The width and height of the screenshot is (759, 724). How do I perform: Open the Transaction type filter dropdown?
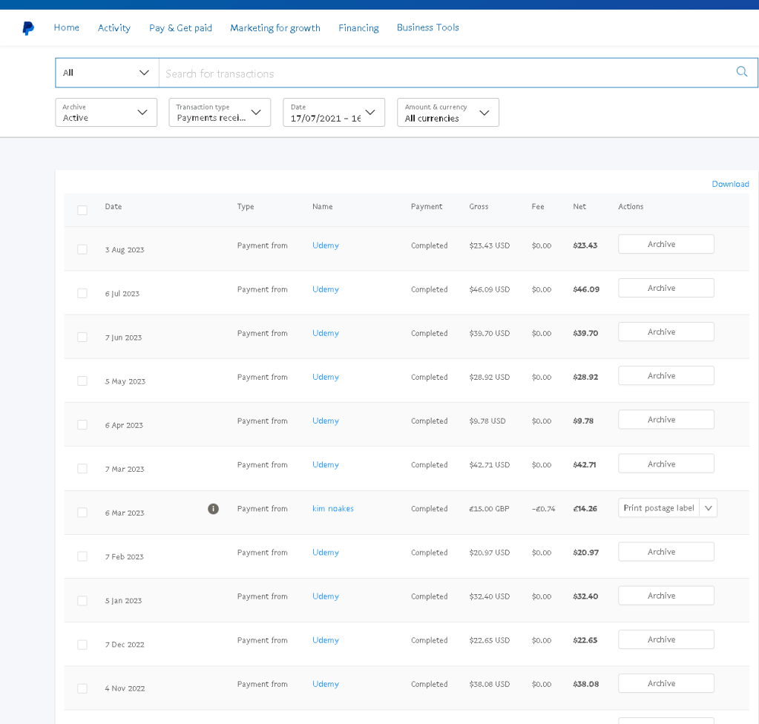(220, 112)
